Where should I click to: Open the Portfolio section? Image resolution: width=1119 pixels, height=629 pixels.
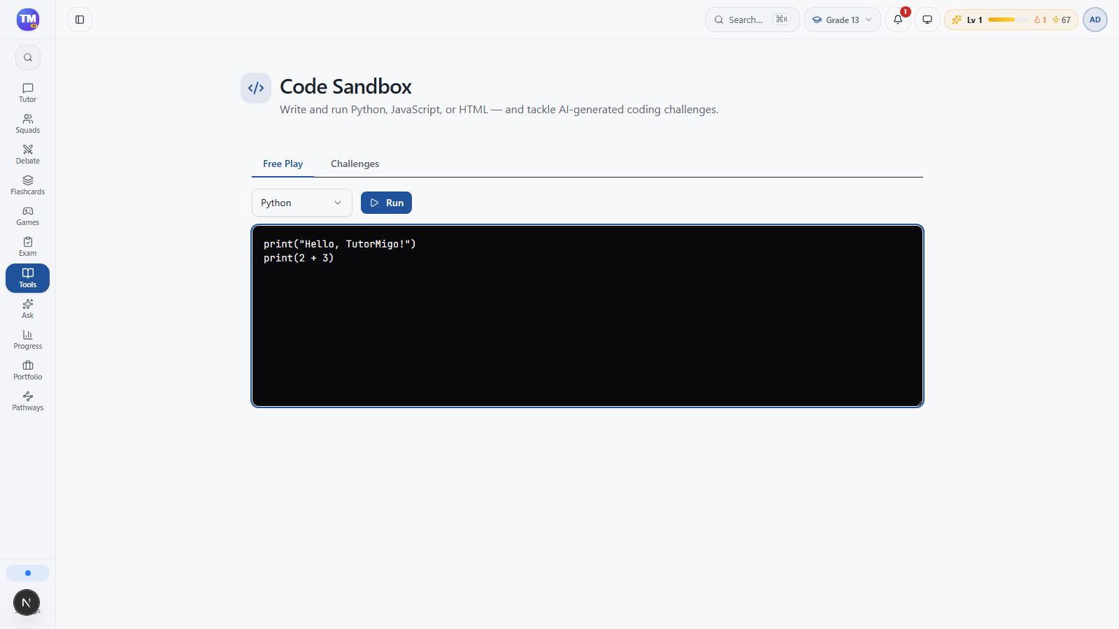click(x=28, y=370)
